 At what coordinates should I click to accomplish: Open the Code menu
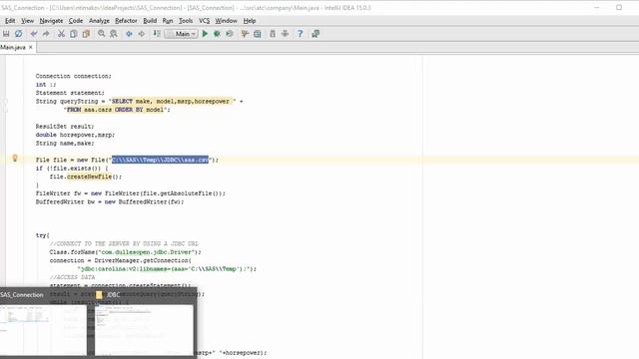[x=76, y=21]
